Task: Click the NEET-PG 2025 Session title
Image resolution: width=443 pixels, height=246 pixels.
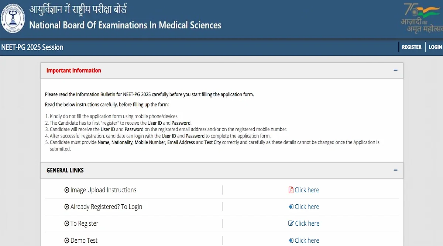Action: [32, 47]
